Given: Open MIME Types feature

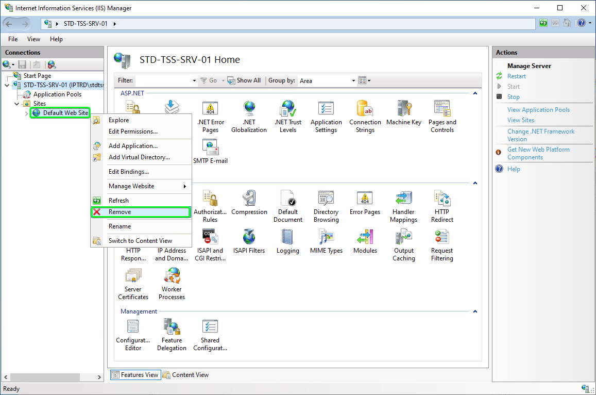Looking at the screenshot, I should click(x=326, y=242).
